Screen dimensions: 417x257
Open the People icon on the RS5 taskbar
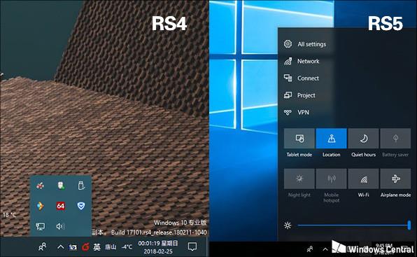pos(310,249)
